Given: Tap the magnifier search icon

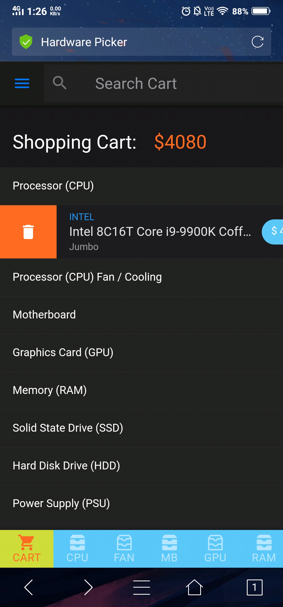Looking at the screenshot, I should pos(60,83).
